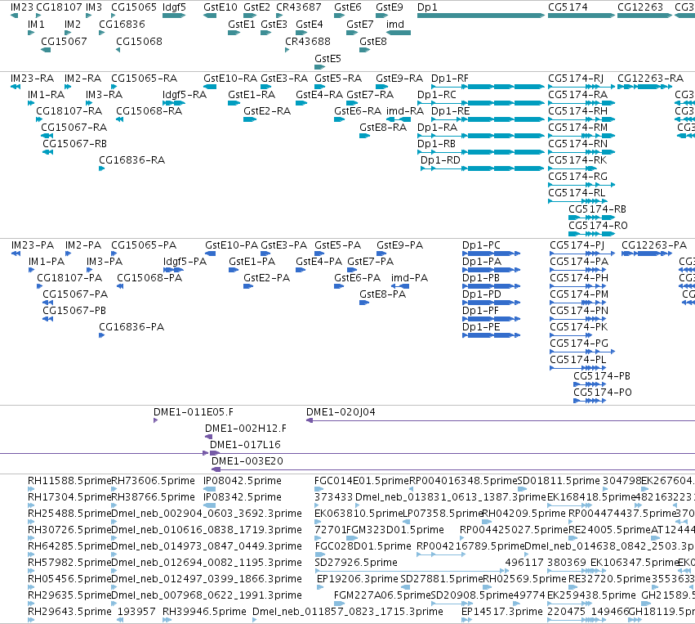The image size is (695, 624).
Task: Click the RH73606.5prime EST label
Action: click(154, 481)
